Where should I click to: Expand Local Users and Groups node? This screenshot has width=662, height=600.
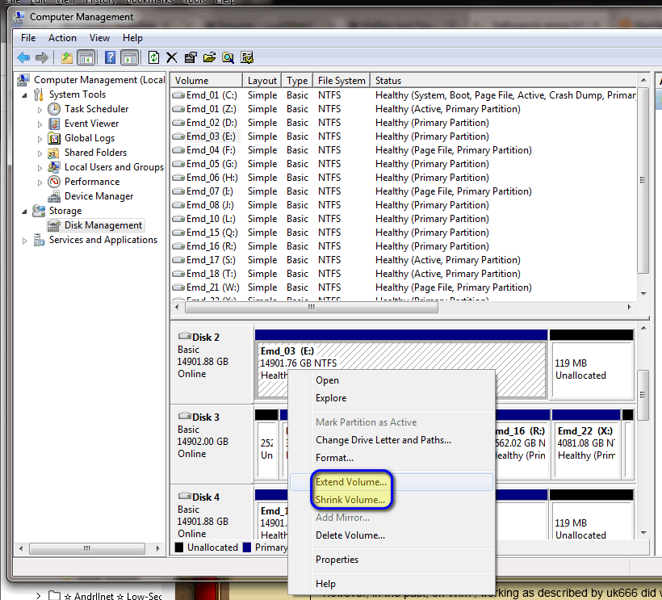coord(40,168)
